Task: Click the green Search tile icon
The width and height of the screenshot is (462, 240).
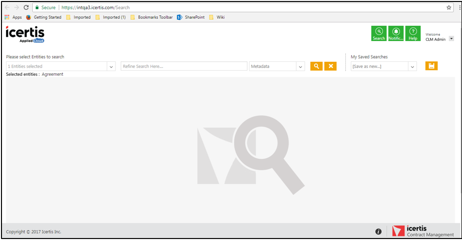Action: click(x=379, y=34)
